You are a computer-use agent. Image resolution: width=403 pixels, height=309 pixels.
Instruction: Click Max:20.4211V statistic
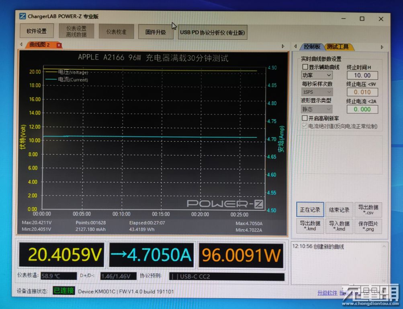tap(37, 222)
